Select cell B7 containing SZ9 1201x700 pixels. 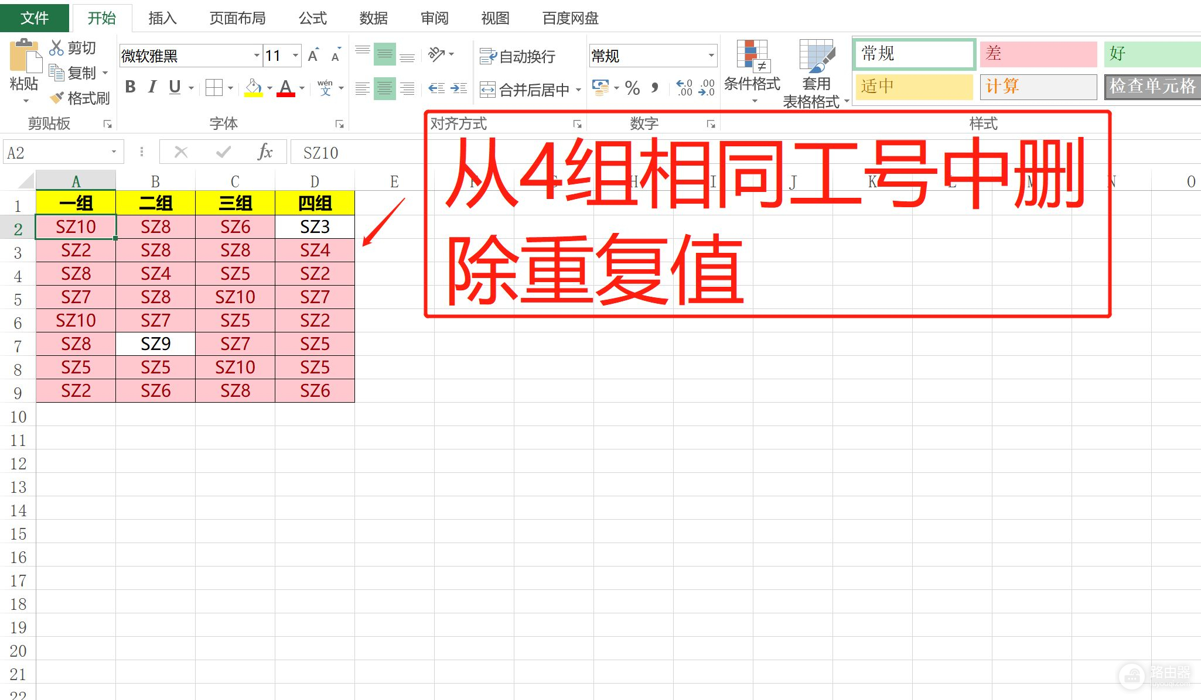(x=155, y=344)
